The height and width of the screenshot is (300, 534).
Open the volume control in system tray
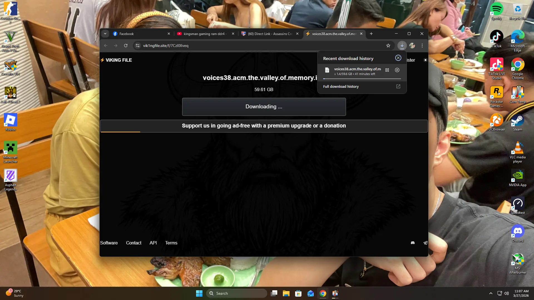coord(506,293)
